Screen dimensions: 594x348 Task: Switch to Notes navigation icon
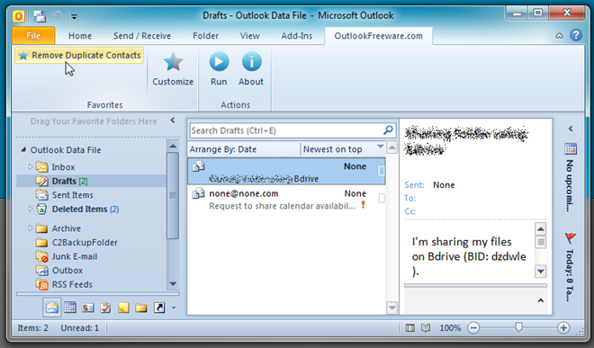point(123,308)
